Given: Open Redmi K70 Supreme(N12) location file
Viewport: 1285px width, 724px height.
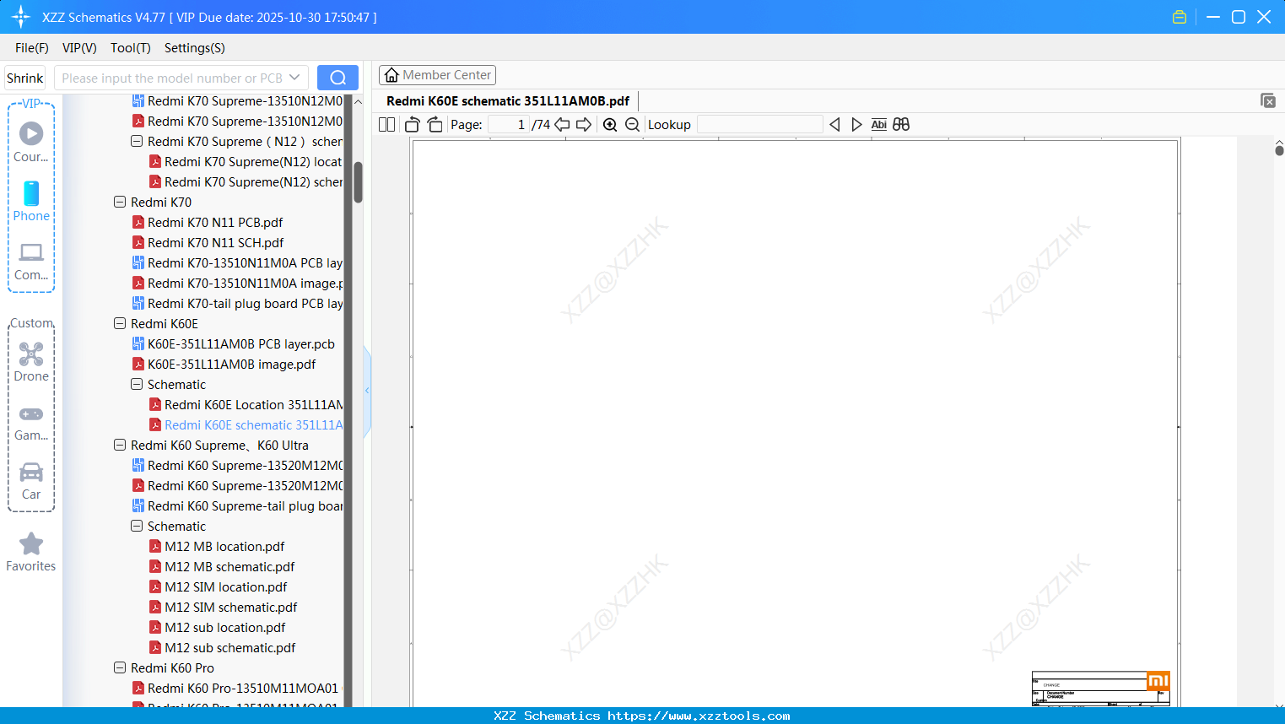Looking at the screenshot, I should click(x=253, y=162).
